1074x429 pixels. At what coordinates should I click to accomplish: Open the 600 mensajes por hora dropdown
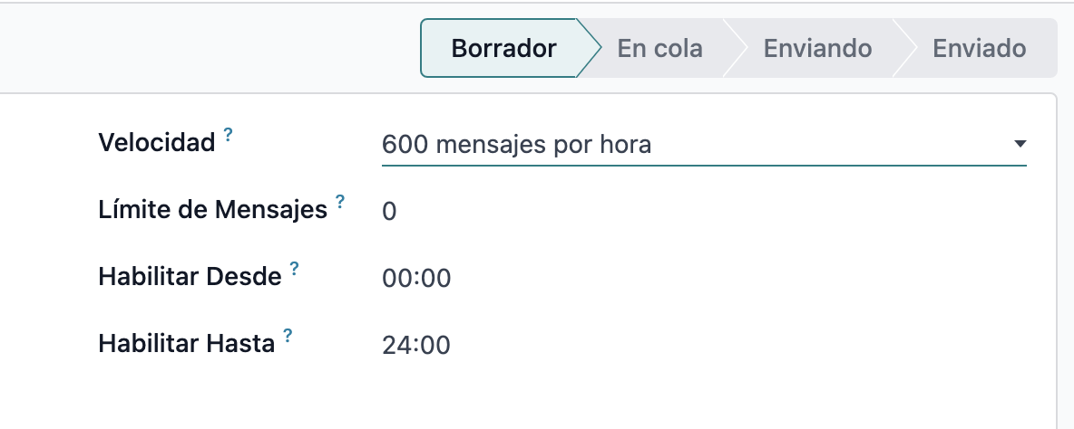(x=689, y=144)
